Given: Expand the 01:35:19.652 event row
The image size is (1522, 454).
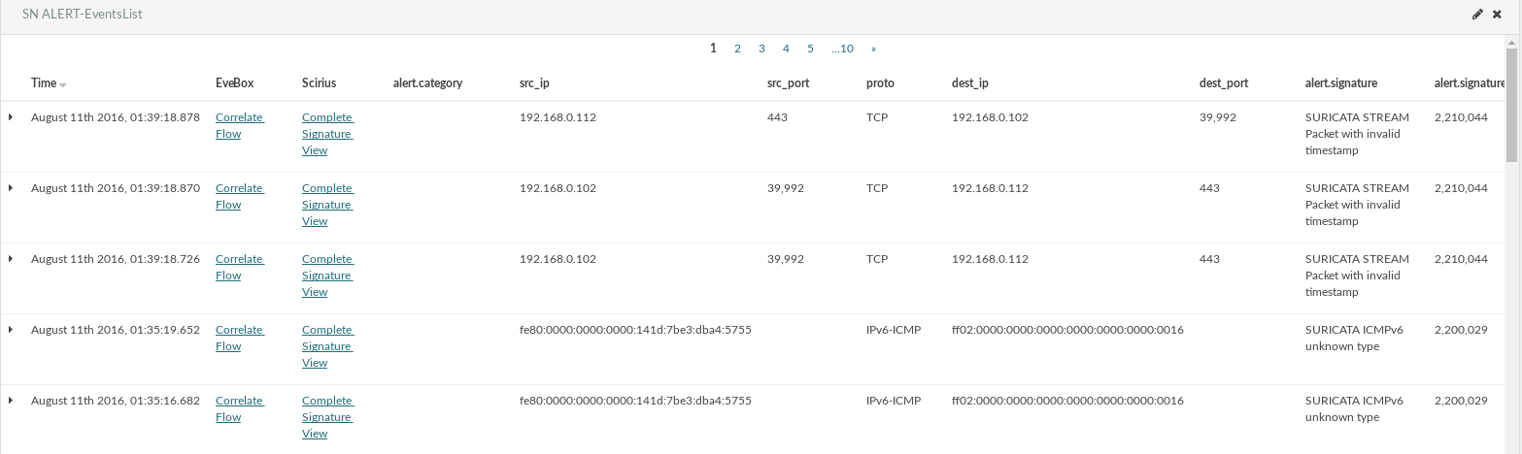Looking at the screenshot, I should tap(11, 330).
